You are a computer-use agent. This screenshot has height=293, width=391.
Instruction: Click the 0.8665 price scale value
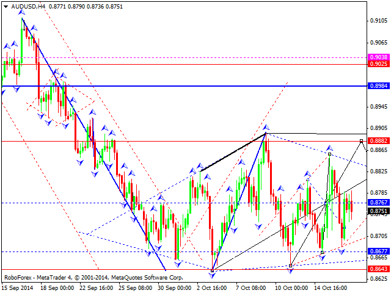pyautogui.click(x=379, y=258)
